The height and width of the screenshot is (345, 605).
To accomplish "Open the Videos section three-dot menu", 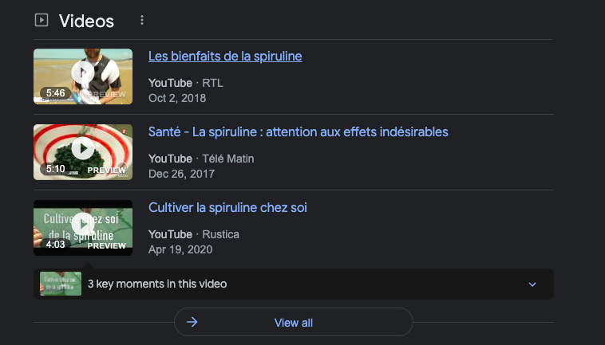I will click(142, 20).
